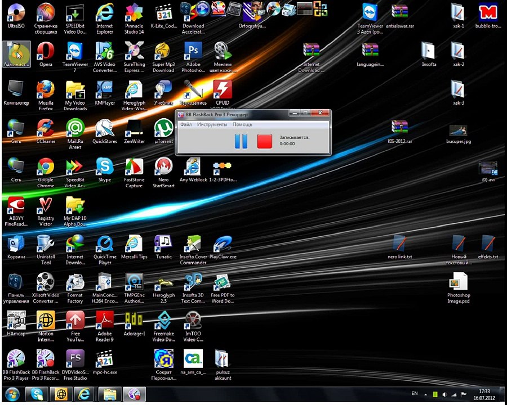Open mpc-hc.exe on desktop

[104, 362]
